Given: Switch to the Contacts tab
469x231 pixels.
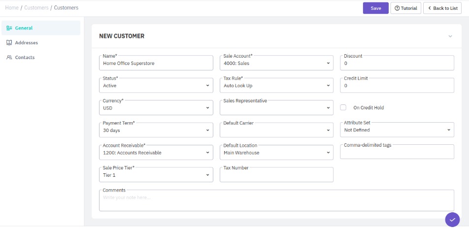Looking at the screenshot, I should point(25,58).
